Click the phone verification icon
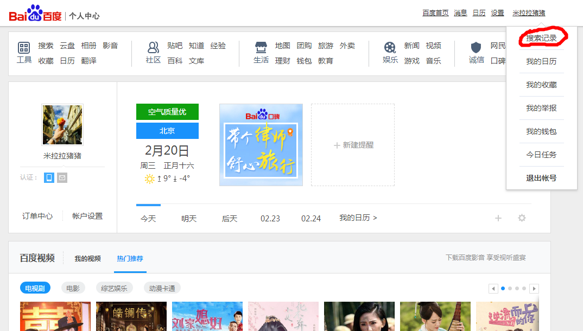583x331 pixels. tap(49, 177)
